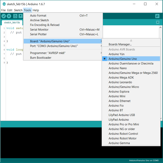163x163 pixels.
Task: Select the Arduino Ethernet board
Action: point(131,101)
